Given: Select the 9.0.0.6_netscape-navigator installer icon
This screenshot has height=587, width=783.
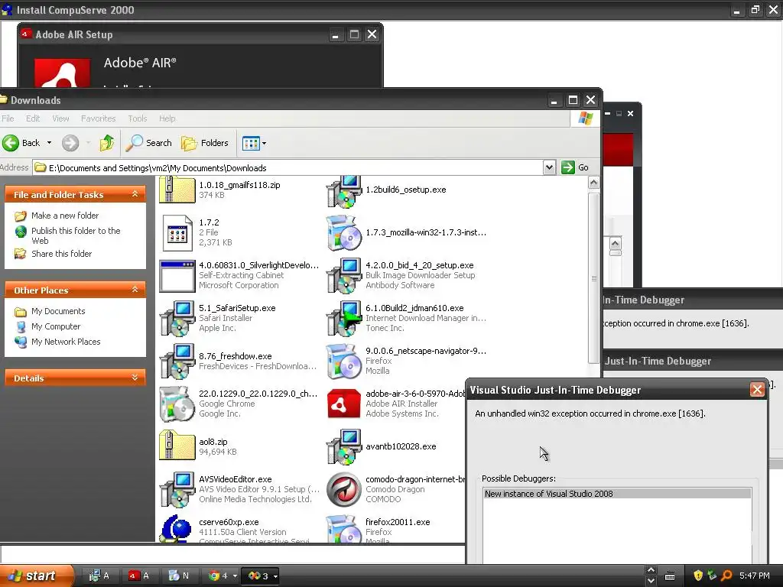Looking at the screenshot, I should click(x=343, y=362).
